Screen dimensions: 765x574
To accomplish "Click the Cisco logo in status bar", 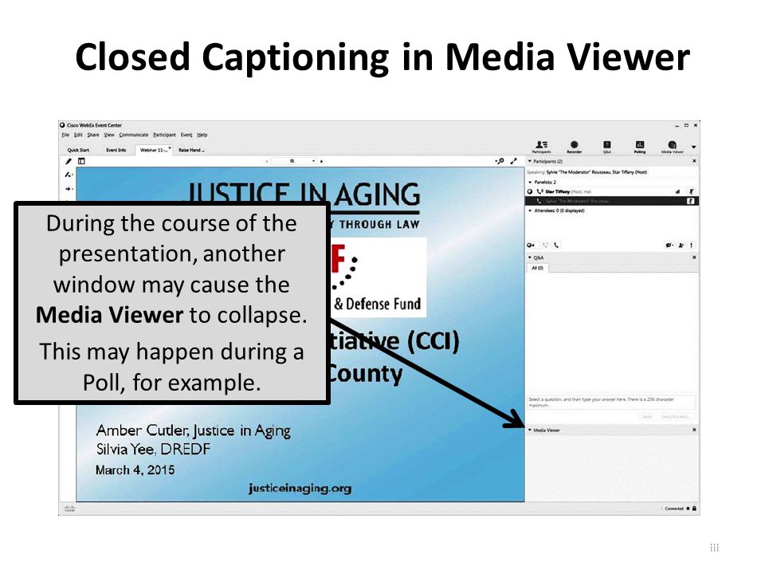I will pyautogui.click(x=70, y=509).
